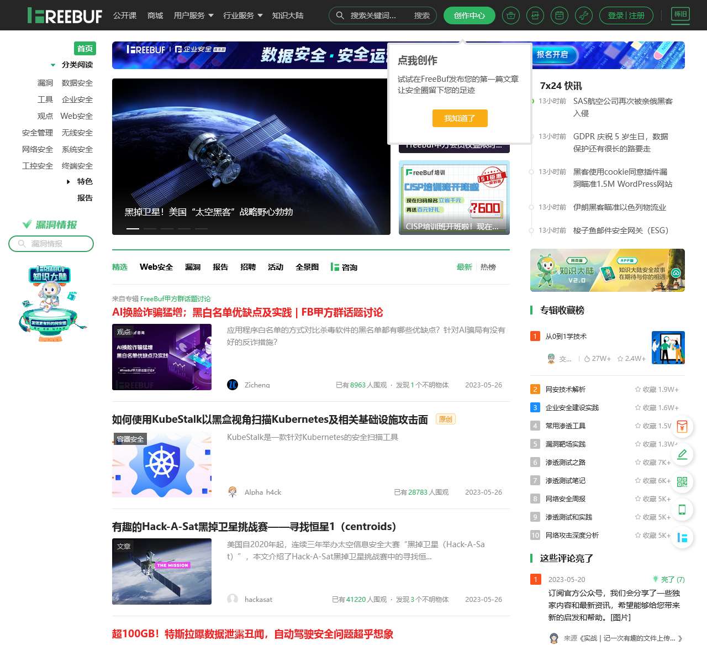Switch to the 漏洞 tab
Image resolution: width=707 pixels, height=645 pixels.
pos(193,267)
